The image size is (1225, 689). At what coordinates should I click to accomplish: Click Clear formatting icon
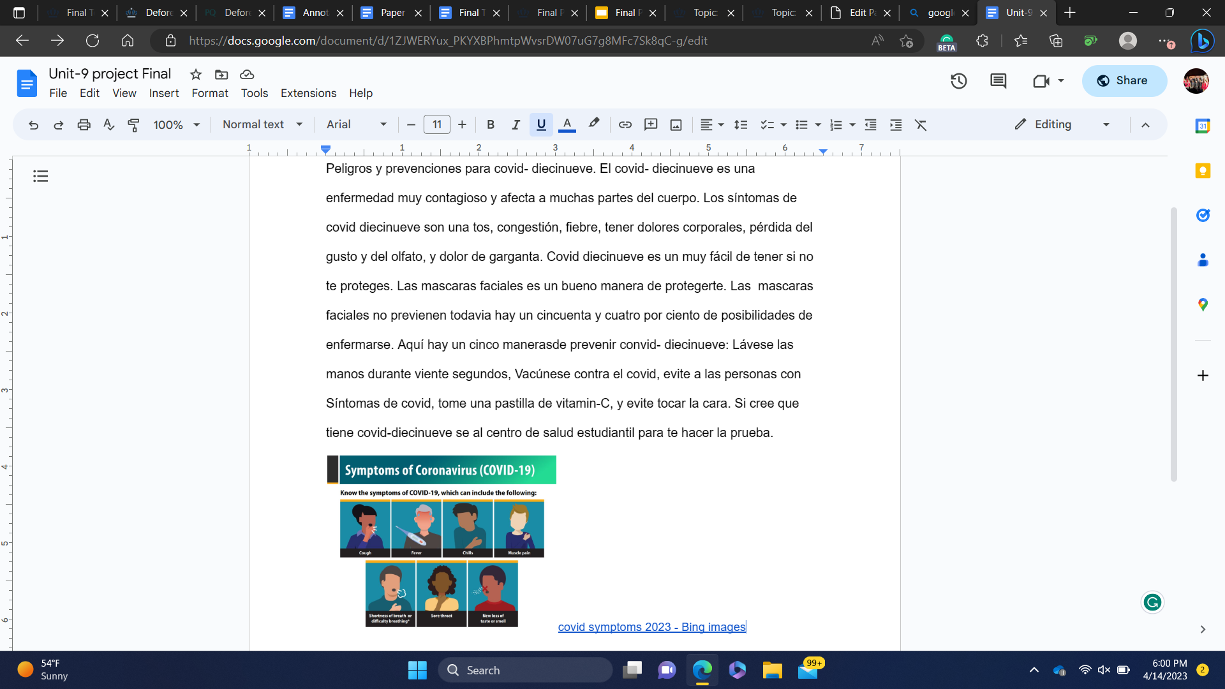click(920, 124)
